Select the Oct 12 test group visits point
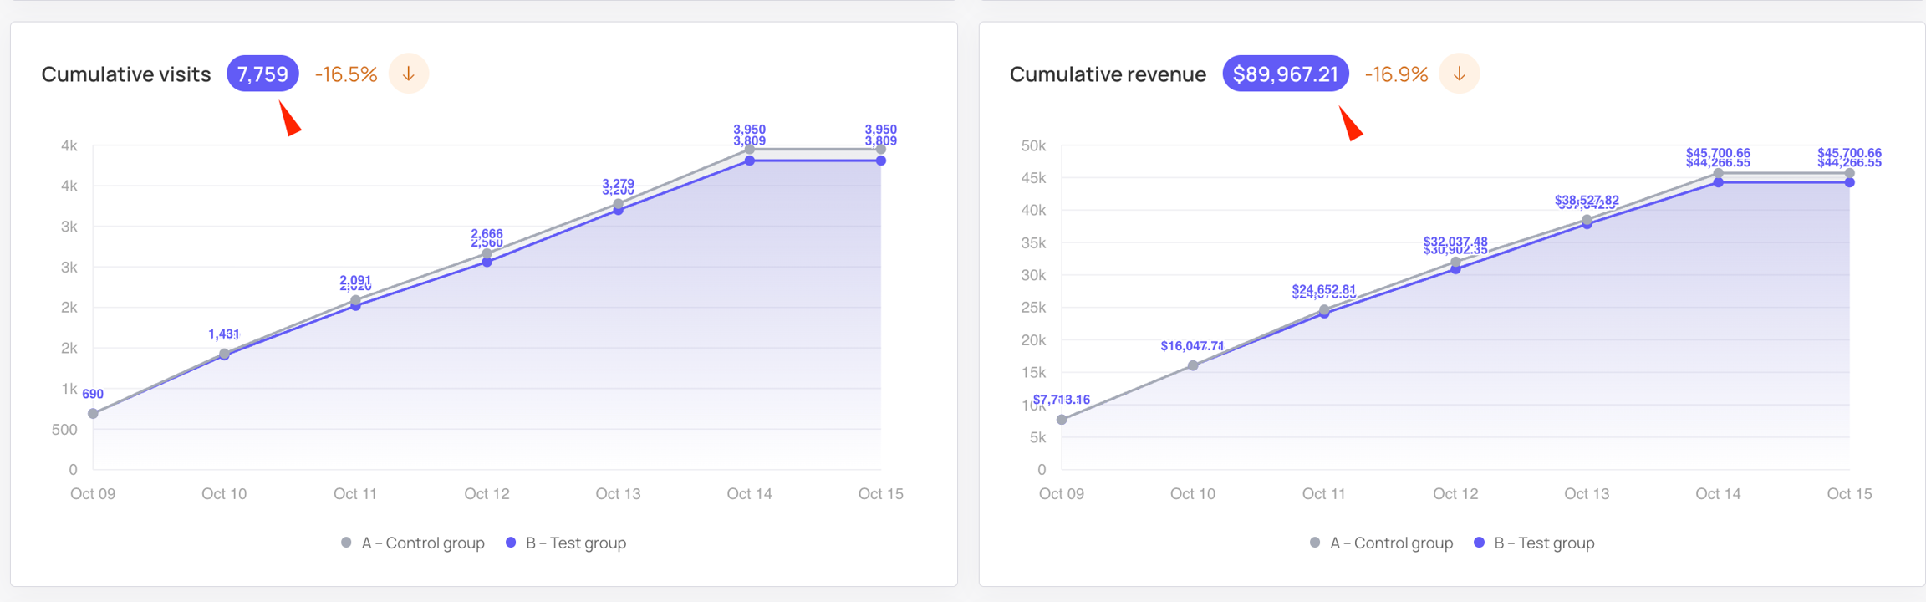1926x602 pixels. 487,263
